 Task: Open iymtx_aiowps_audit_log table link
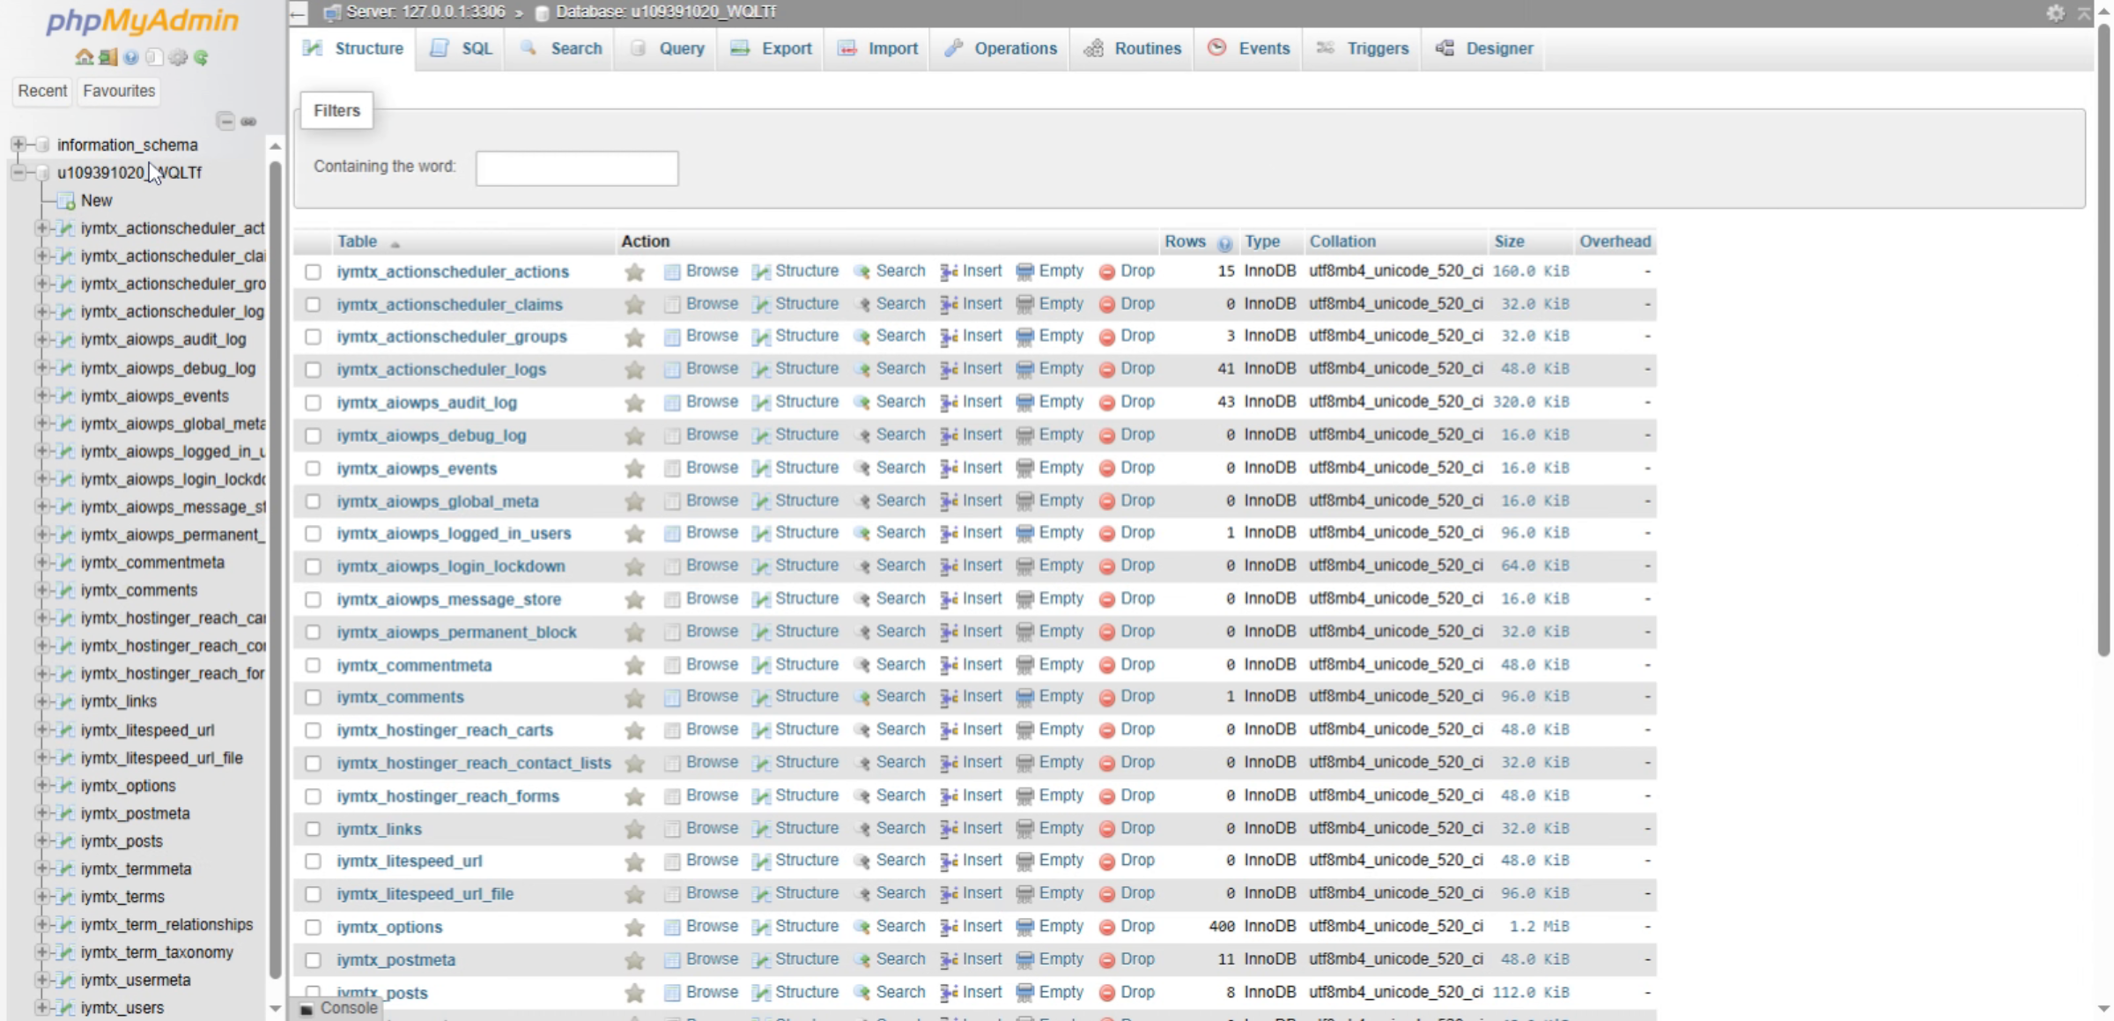click(426, 403)
